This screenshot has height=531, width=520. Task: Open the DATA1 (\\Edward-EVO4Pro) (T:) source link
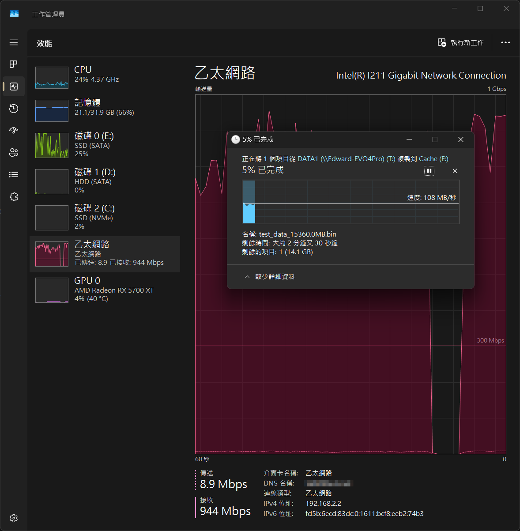click(x=347, y=159)
